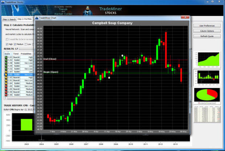
Task: Click the green status light beside score 4.32
Action: [x=6, y=69]
